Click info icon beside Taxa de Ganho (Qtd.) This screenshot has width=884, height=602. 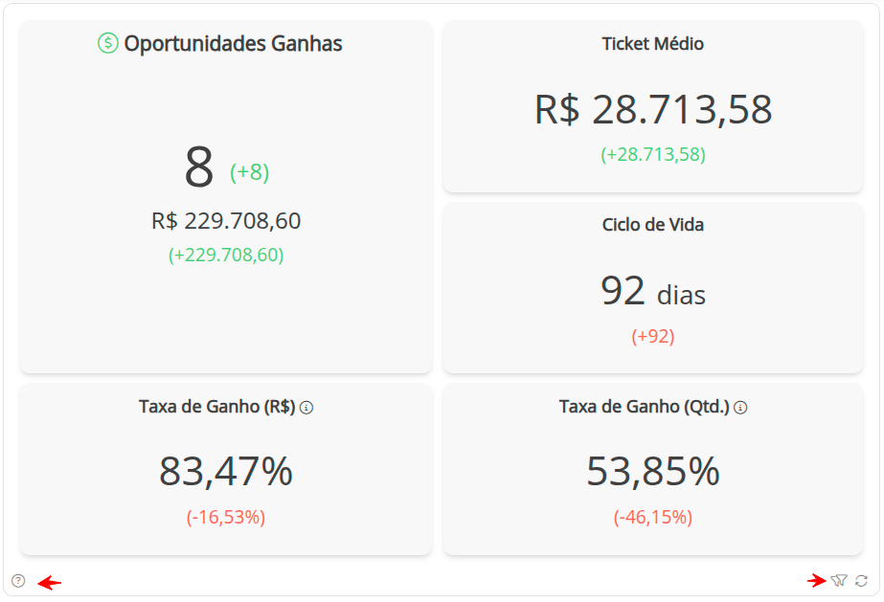tap(740, 408)
